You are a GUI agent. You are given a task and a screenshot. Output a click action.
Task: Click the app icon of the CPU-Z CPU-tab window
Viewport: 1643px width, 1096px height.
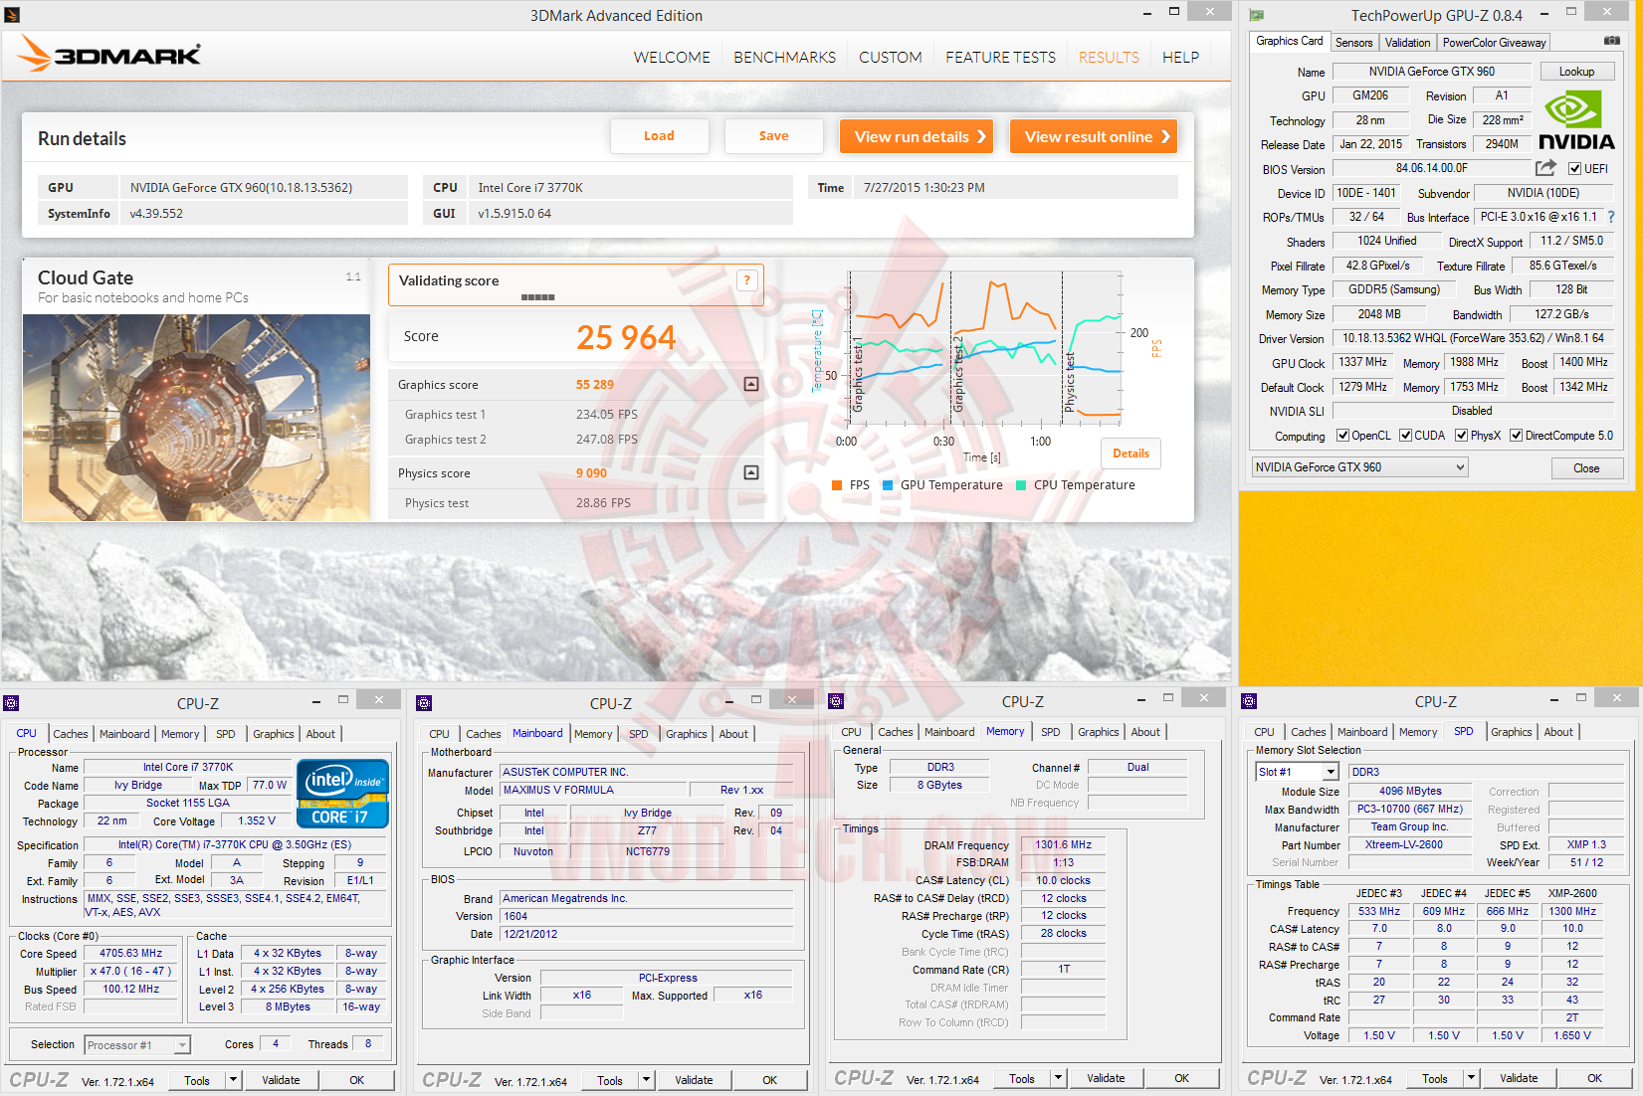pos(11,702)
